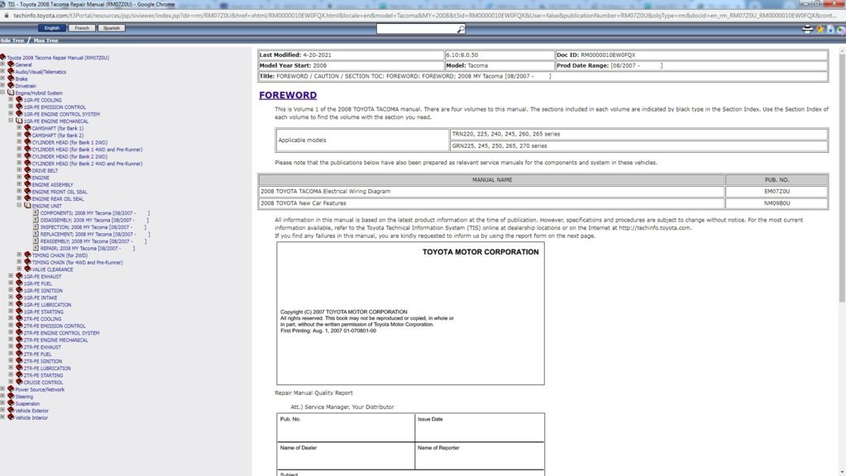Click the page icon beside INSPECTION document

[36, 226]
